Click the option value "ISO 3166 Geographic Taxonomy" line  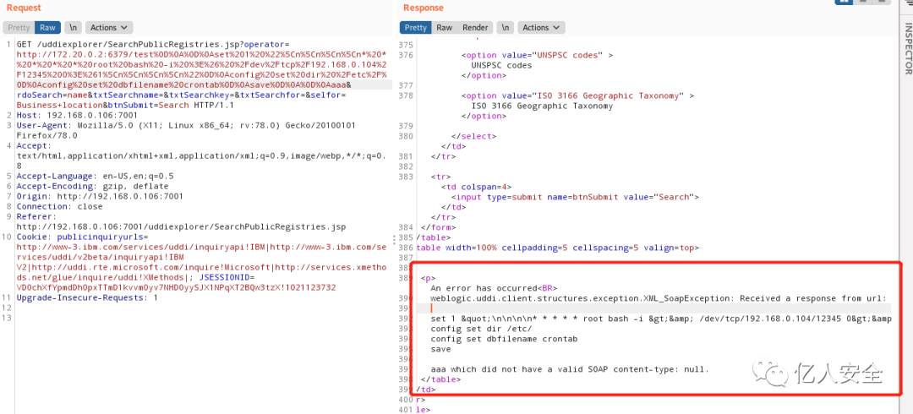pos(577,95)
